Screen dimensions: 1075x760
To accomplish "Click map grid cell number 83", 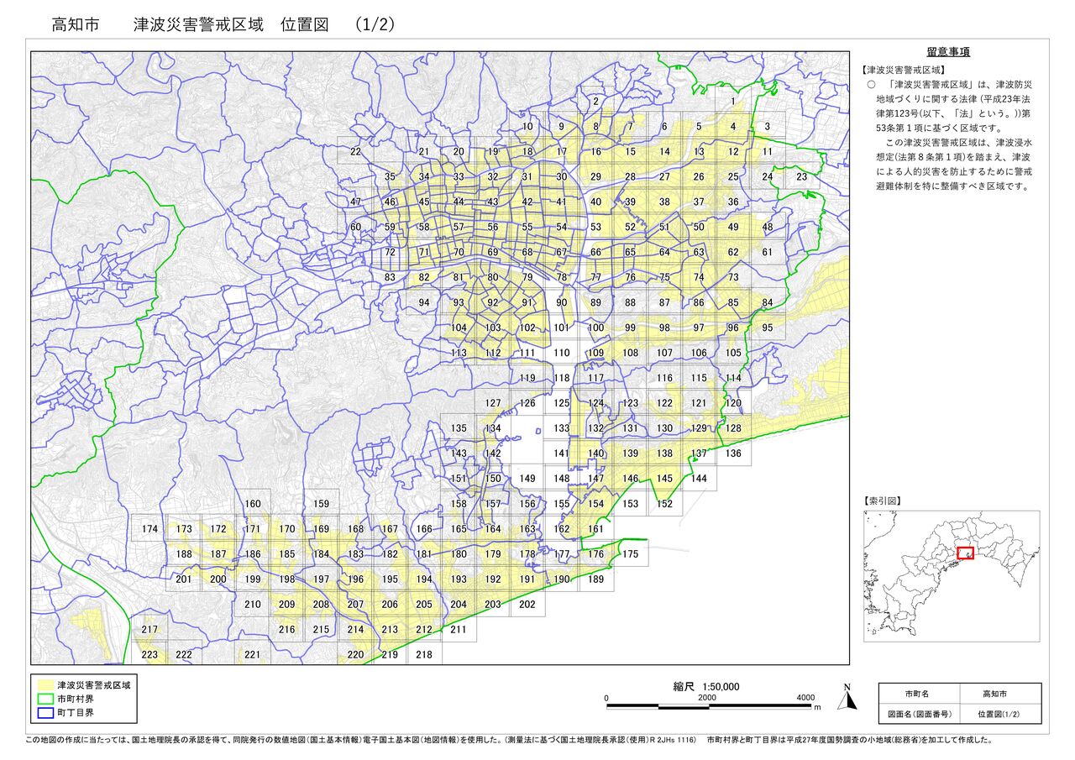I will pyautogui.click(x=390, y=278).
